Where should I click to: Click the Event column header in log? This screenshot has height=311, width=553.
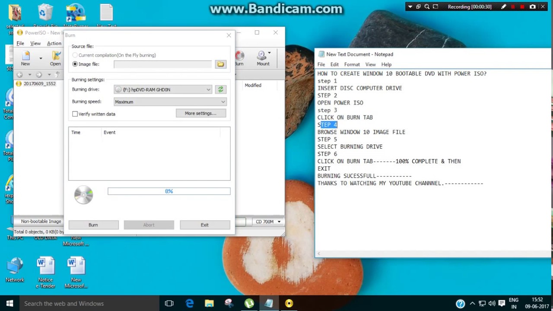click(160, 132)
